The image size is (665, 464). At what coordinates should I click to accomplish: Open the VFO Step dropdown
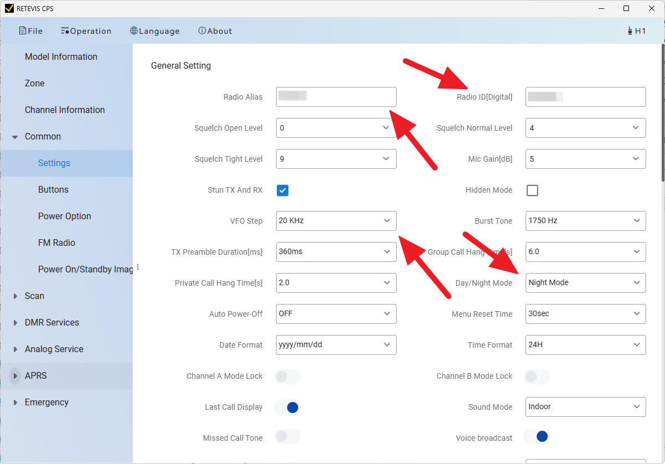[336, 221]
